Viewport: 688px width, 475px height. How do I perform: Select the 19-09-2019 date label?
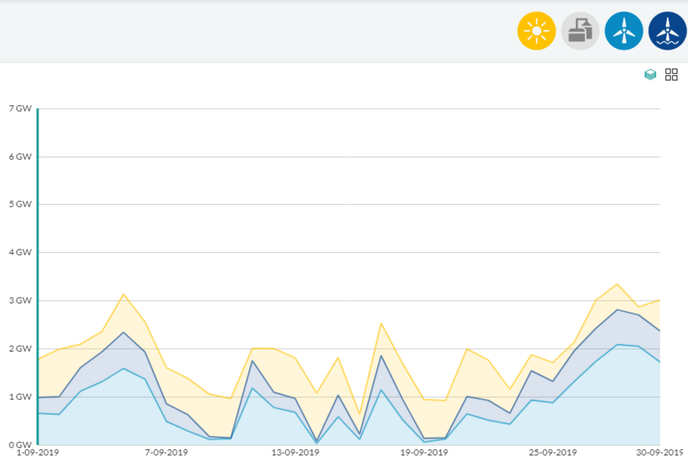pyautogui.click(x=424, y=453)
